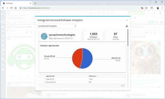Download the analytics report via download icon
The width and height of the screenshot is (165, 99).
127,26
